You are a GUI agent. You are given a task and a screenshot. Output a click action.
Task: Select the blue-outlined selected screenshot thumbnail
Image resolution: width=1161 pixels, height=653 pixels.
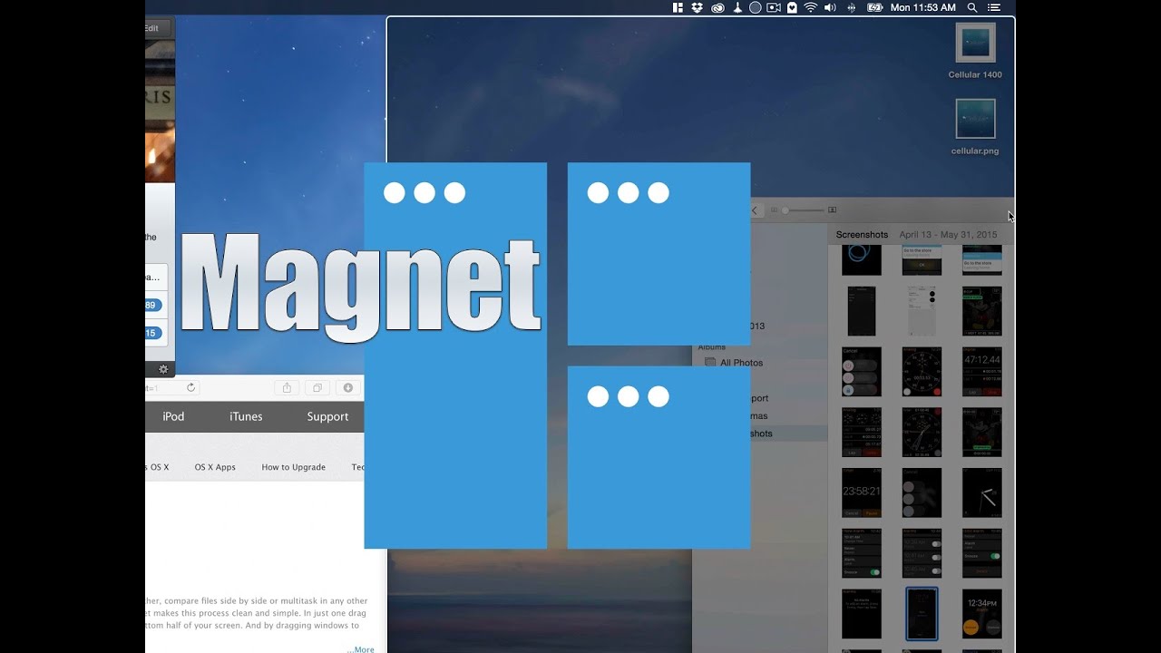coord(922,614)
